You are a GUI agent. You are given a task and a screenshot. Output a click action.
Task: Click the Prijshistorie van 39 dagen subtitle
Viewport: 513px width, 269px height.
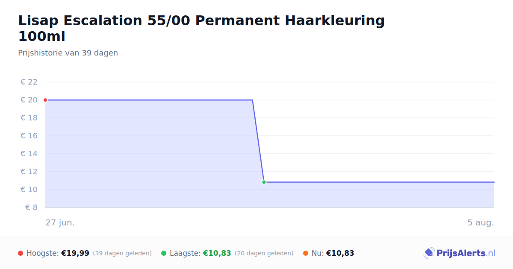(x=68, y=53)
